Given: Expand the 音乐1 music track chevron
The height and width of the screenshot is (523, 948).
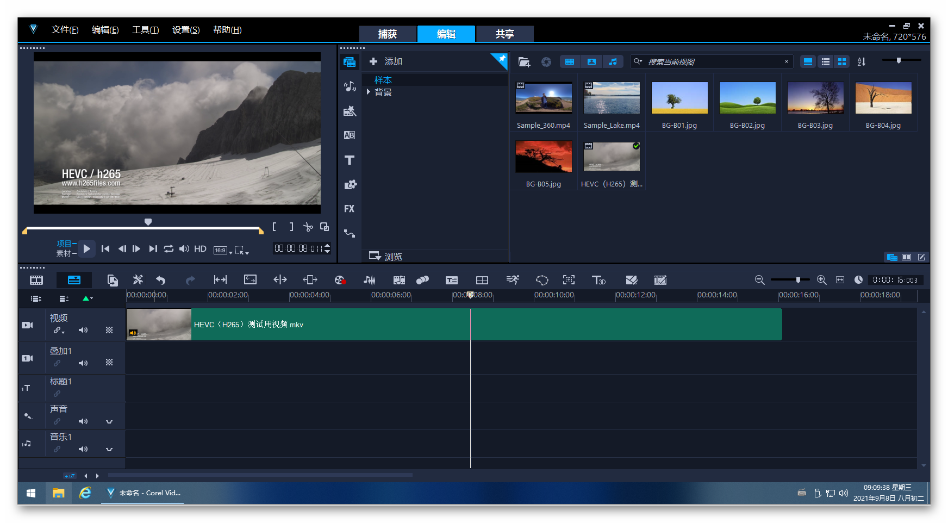Looking at the screenshot, I should 109,450.
